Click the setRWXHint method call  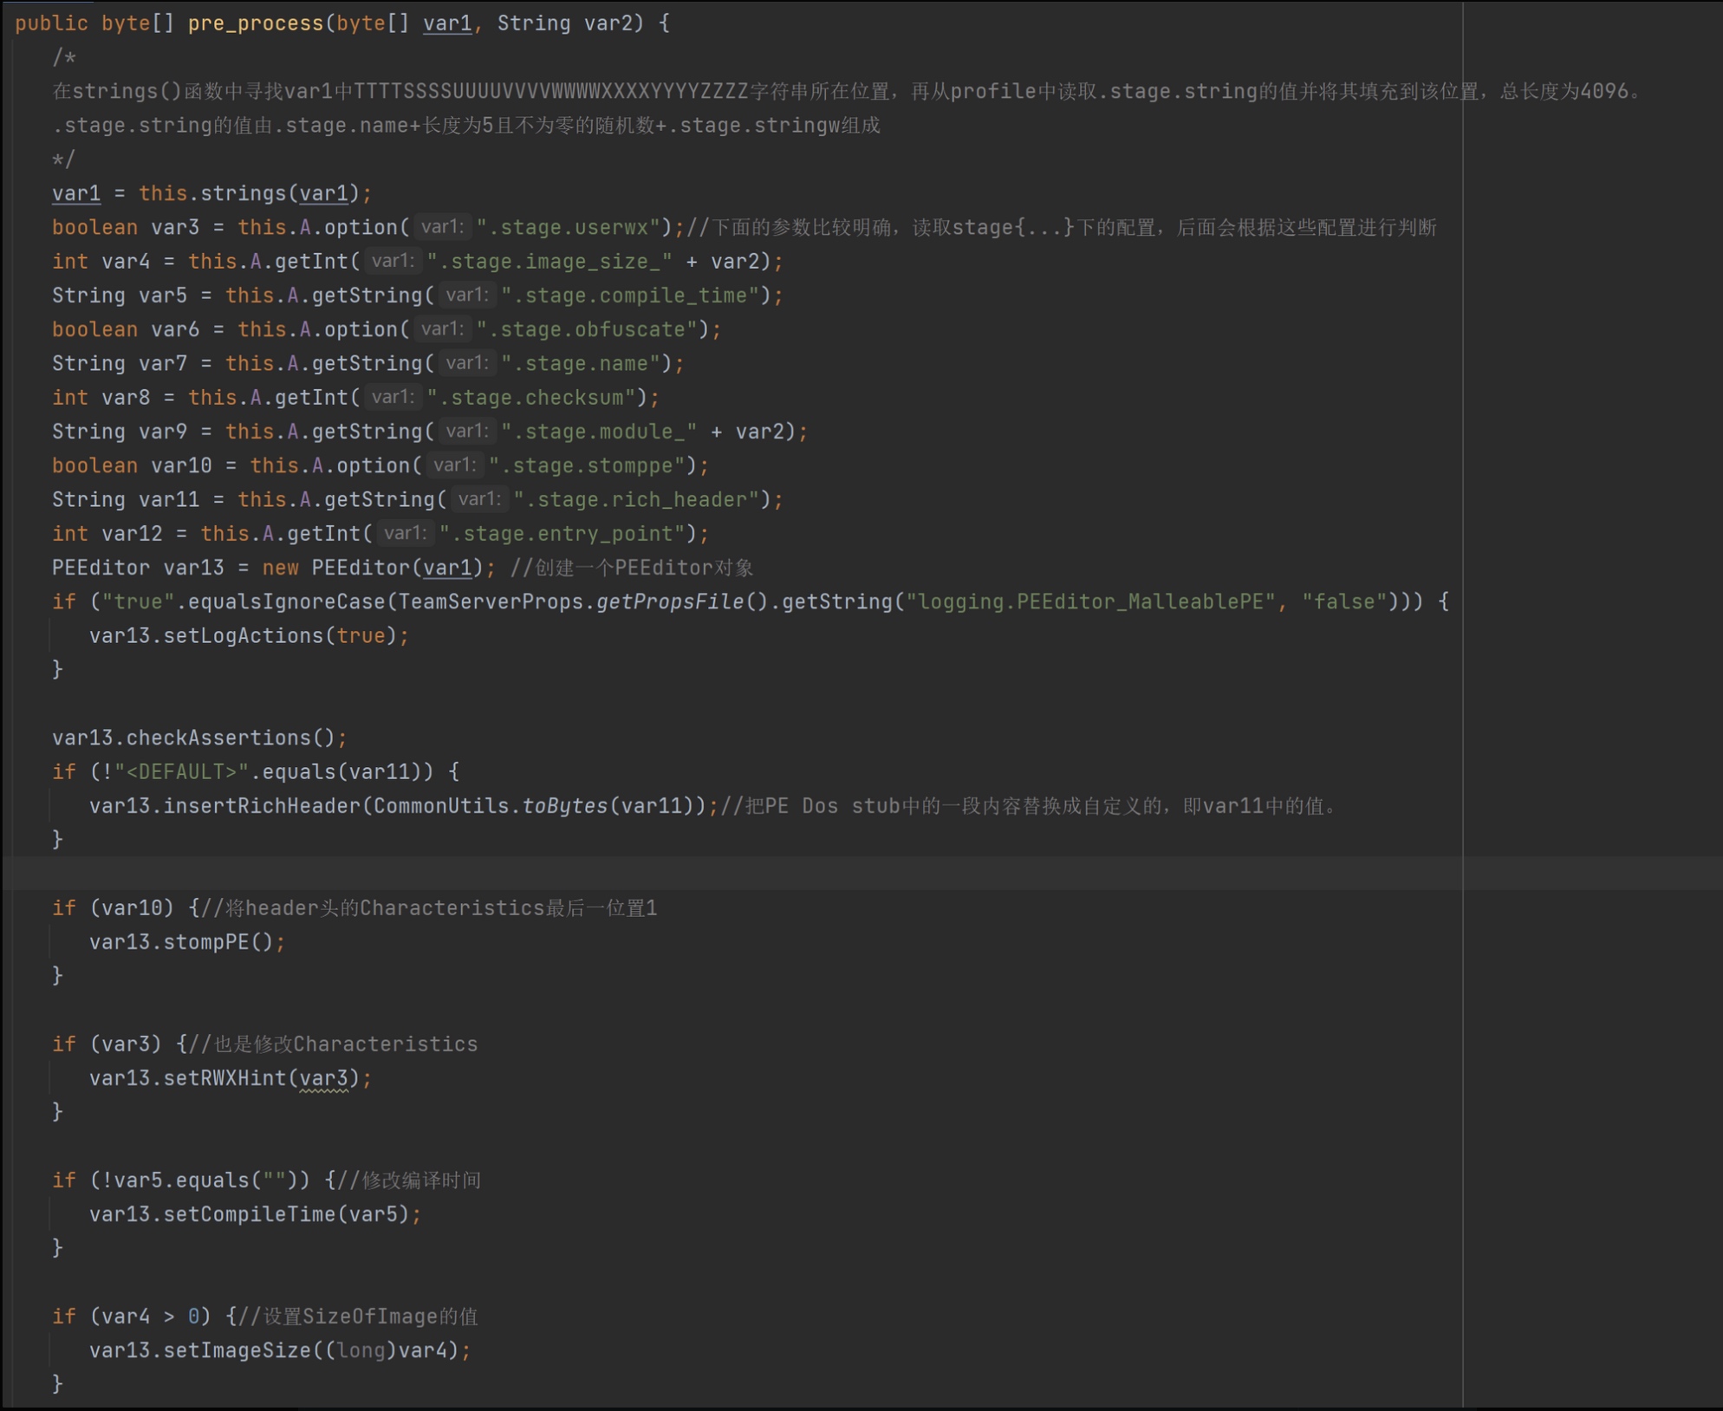224,1078
